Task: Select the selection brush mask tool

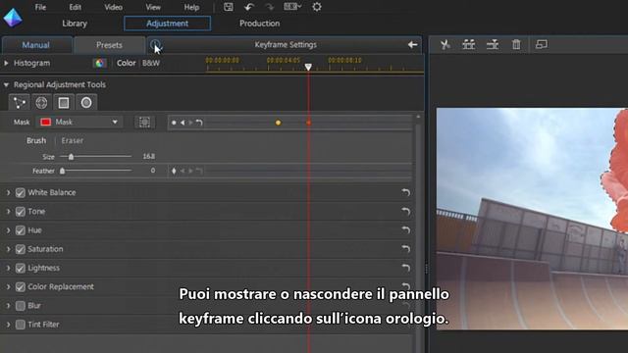Action: (x=19, y=103)
